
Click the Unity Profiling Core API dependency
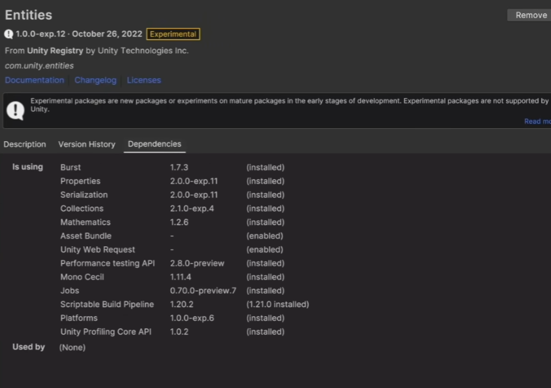[x=106, y=332]
